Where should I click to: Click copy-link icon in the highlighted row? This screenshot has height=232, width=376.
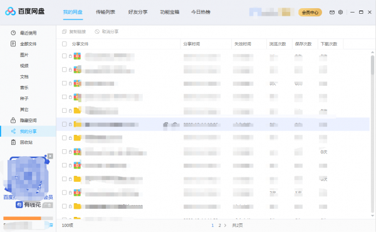click(165, 124)
